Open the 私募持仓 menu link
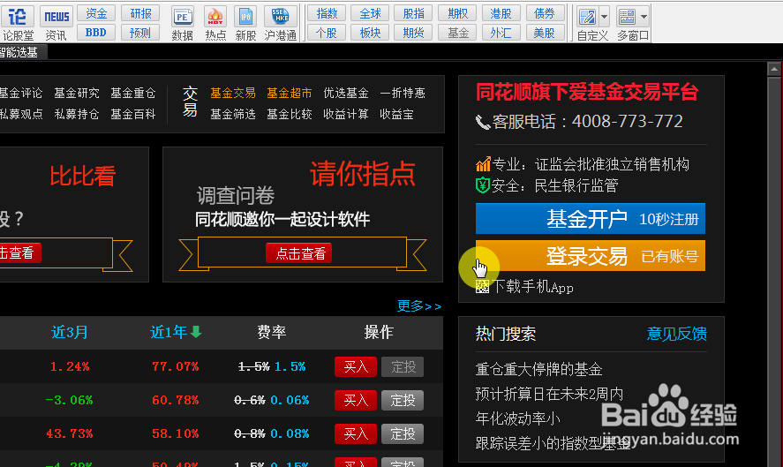Screen dimensions: 783x467 [77, 114]
